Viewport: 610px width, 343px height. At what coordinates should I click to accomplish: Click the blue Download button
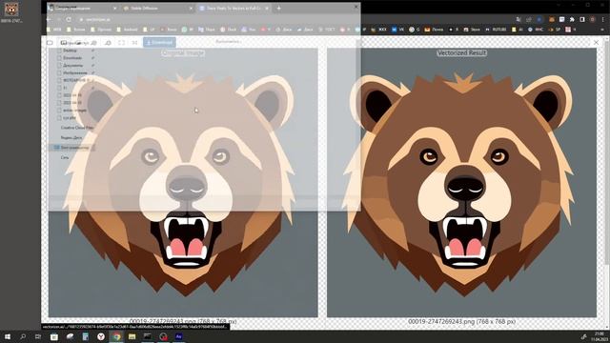pos(159,42)
